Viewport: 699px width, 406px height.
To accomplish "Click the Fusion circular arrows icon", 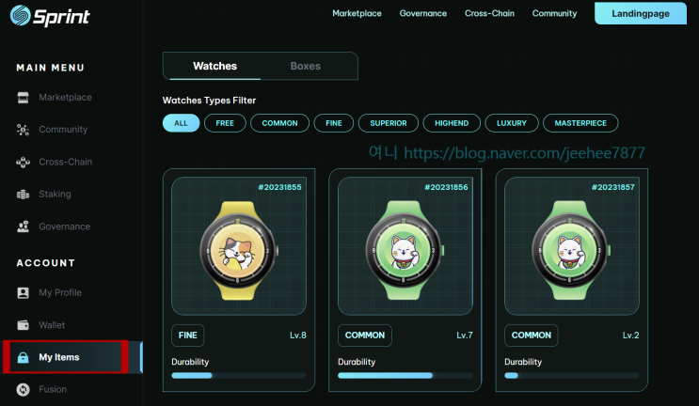I will (23, 389).
